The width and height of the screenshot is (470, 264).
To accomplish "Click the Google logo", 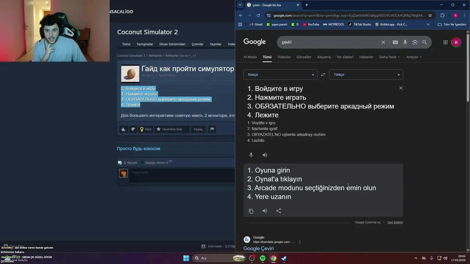I will [254, 42].
